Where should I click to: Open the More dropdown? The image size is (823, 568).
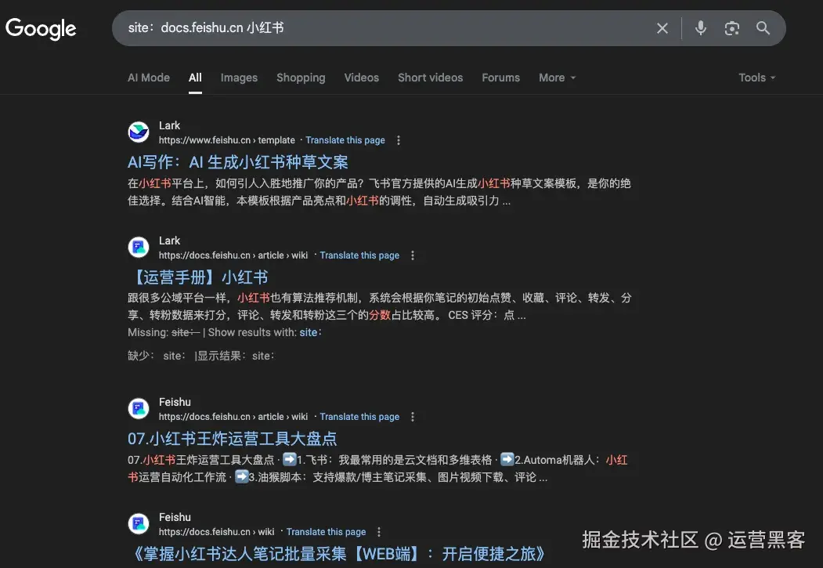(x=556, y=77)
